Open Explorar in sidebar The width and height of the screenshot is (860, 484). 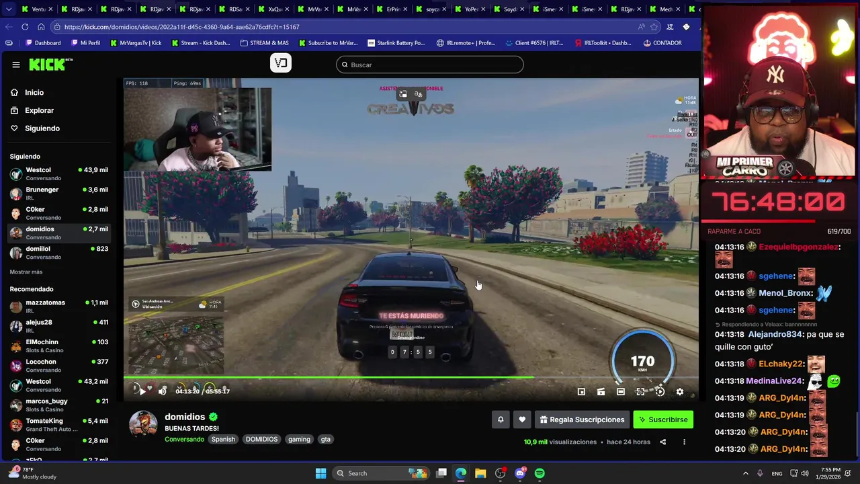[x=39, y=110]
